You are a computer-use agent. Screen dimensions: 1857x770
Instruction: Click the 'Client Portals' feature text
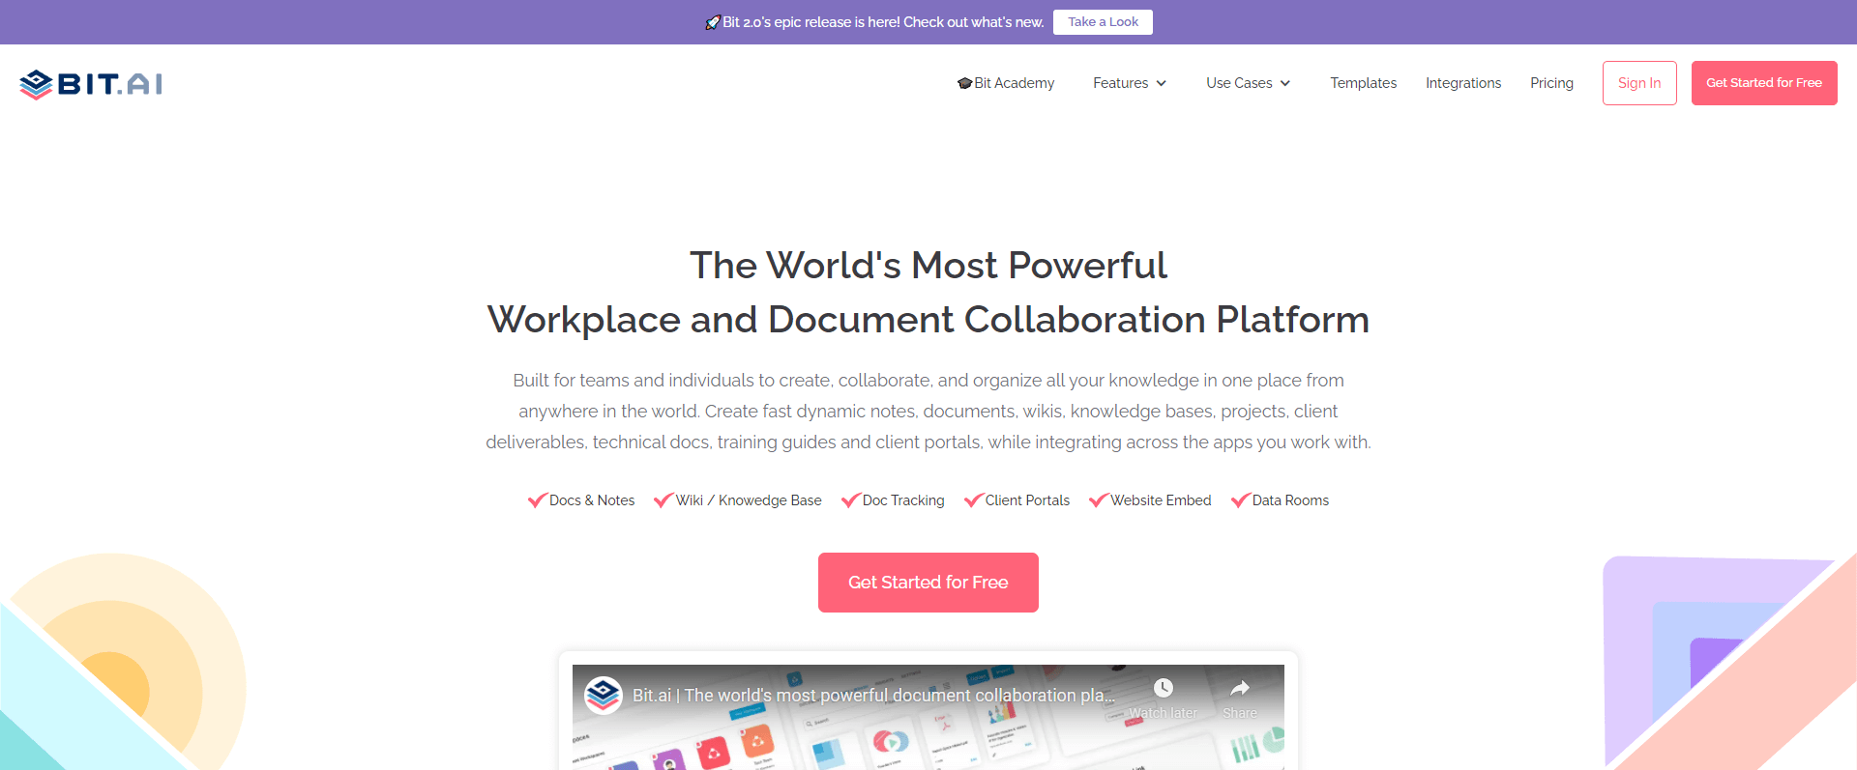pyautogui.click(x=1027, y=500)
